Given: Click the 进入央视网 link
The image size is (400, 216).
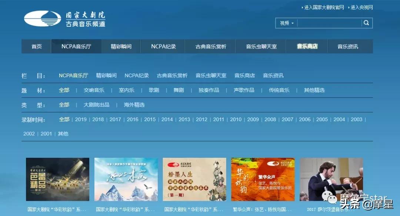Looking at the screenshot, I should tap(361, 7).
